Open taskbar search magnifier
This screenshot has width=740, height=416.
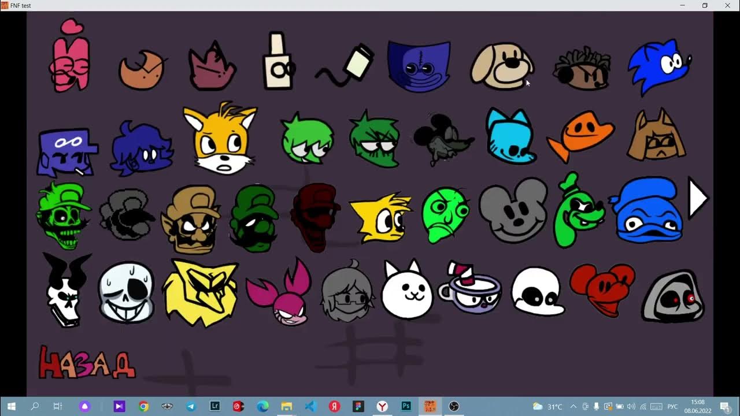pyautogui.click(x=35, y=406)
